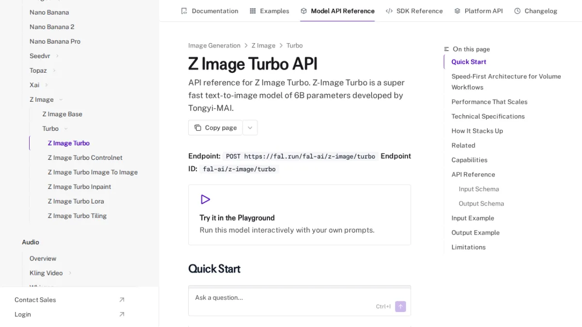
Task: Open the Try it in the Playground card
Action: pos(299,215)
